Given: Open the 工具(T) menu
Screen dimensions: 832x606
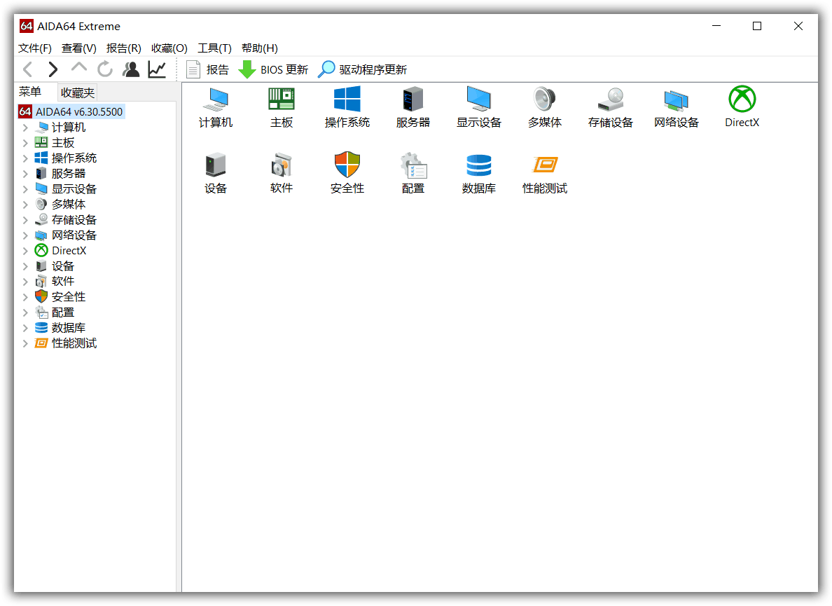Looking at the screenshot, I should point(214,48).
